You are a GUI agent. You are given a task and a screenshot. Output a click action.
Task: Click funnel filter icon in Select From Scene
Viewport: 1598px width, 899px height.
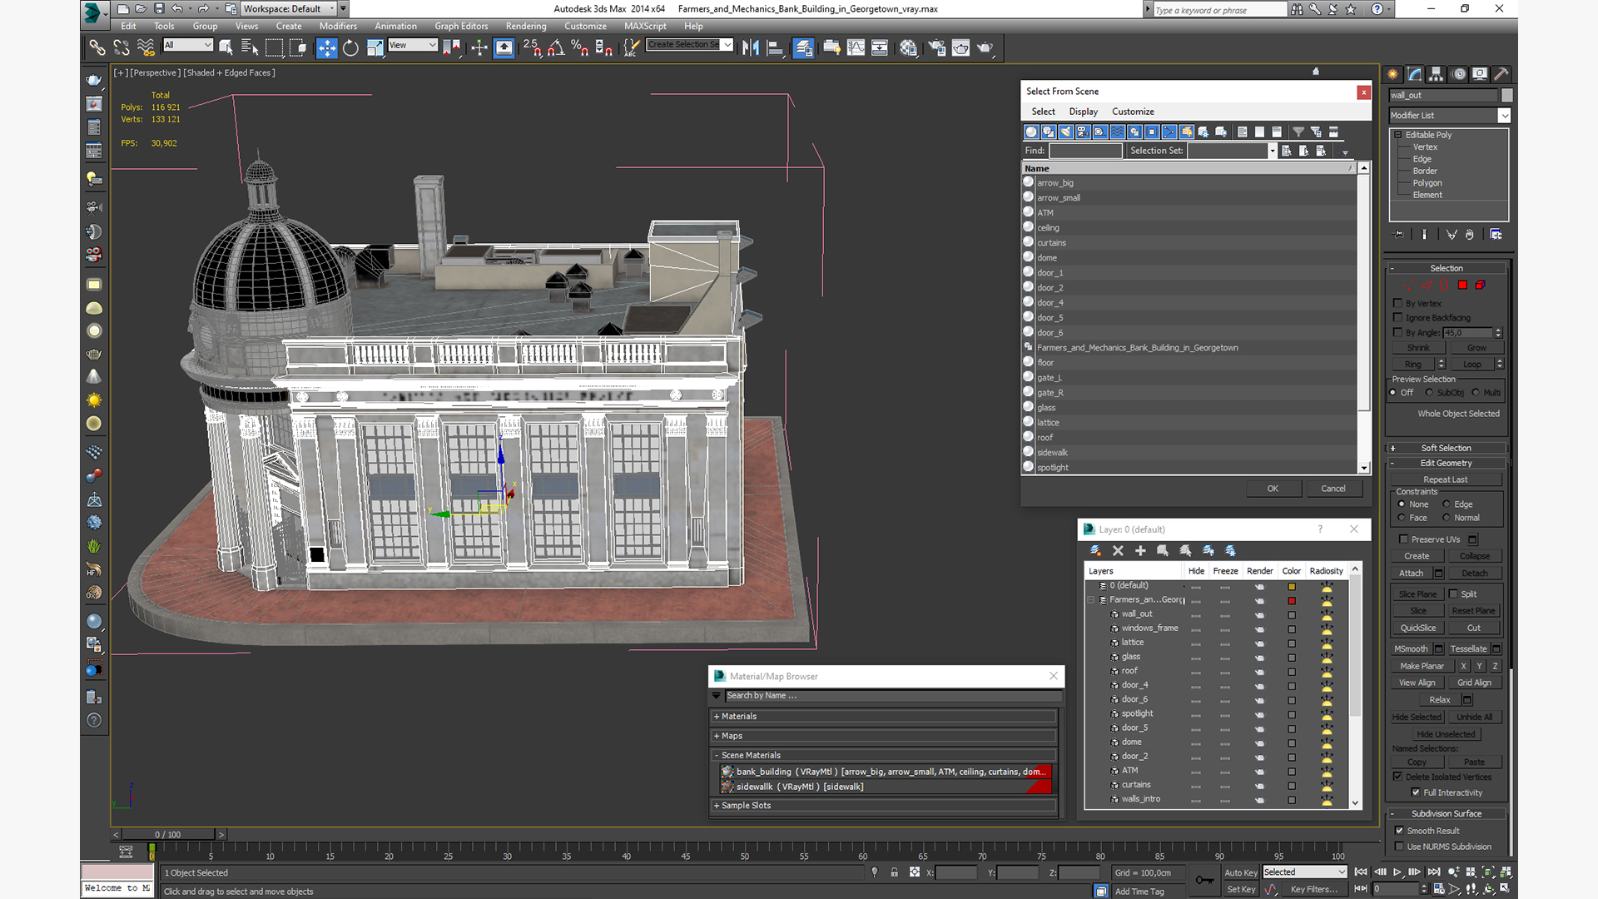(1298, 132)
